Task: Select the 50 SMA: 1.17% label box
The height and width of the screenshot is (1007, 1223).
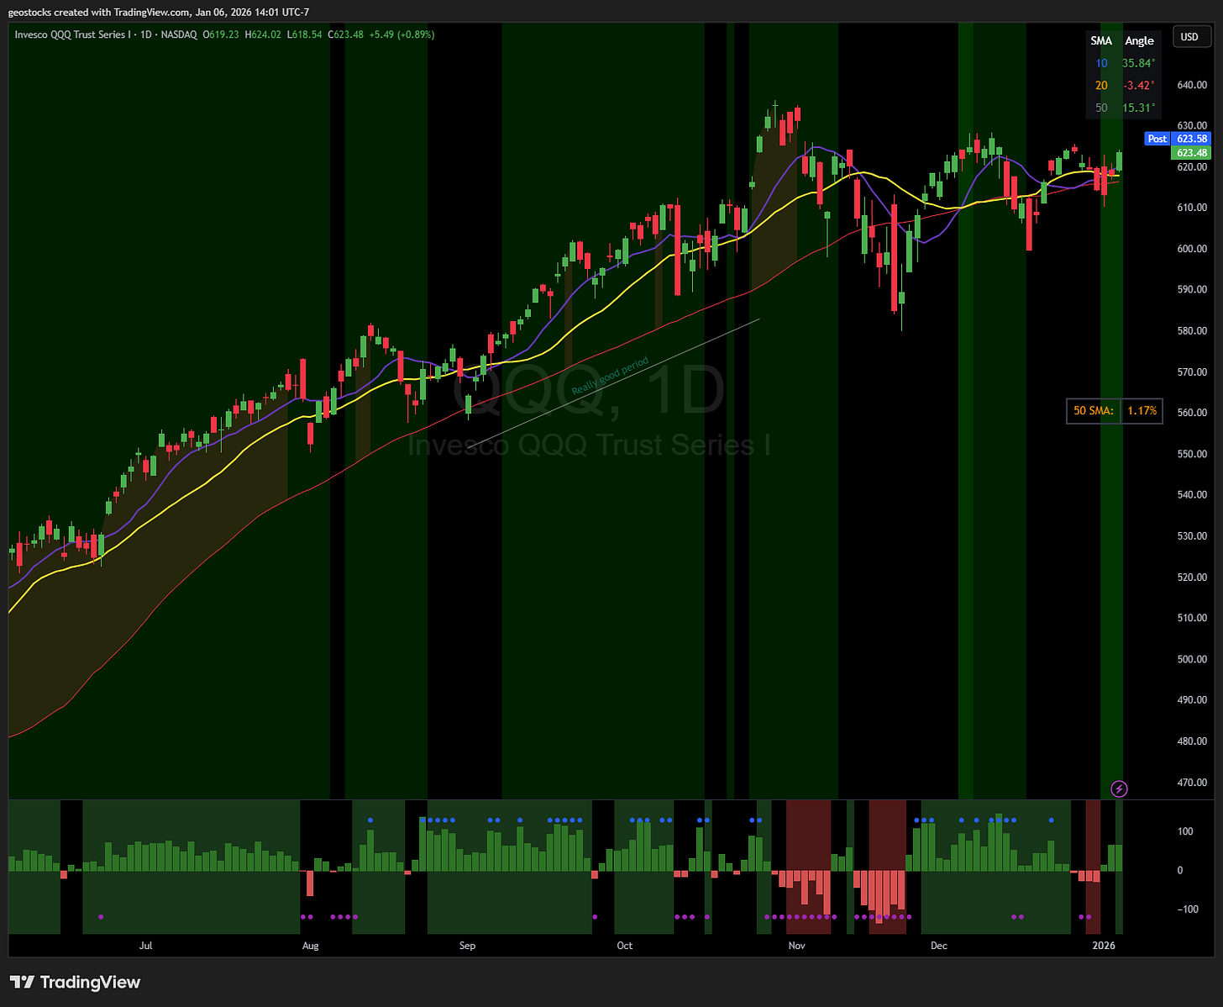Action: (x=1115, y=411)
